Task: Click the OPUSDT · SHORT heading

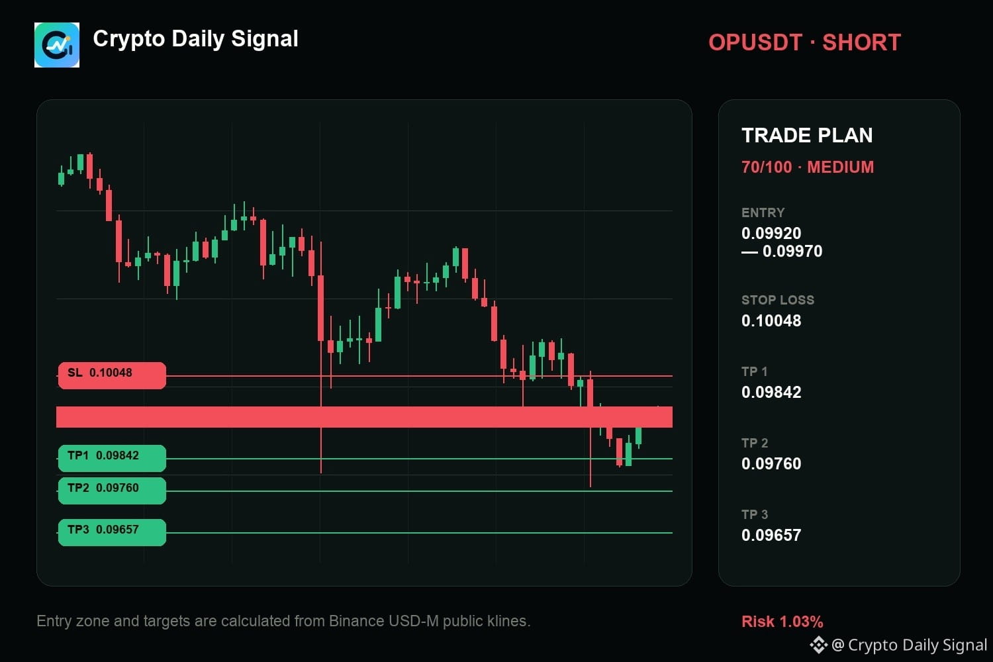Action: [804, 42]
